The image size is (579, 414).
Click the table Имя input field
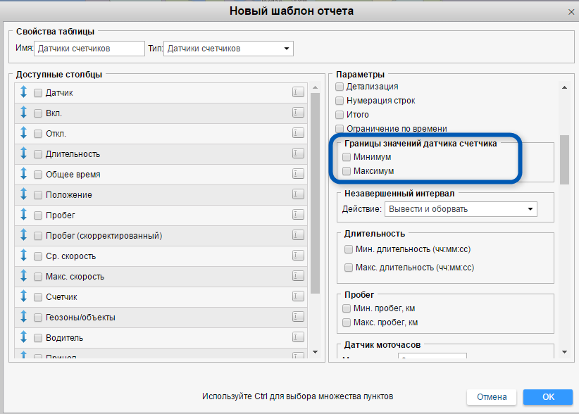(88, 49)
